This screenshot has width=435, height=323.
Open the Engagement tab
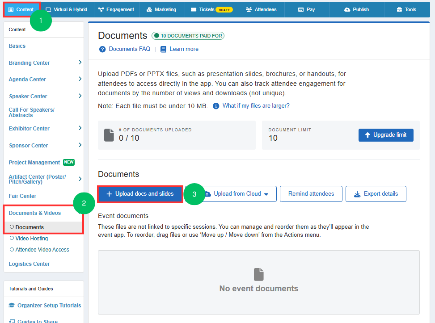click(116, 10)
